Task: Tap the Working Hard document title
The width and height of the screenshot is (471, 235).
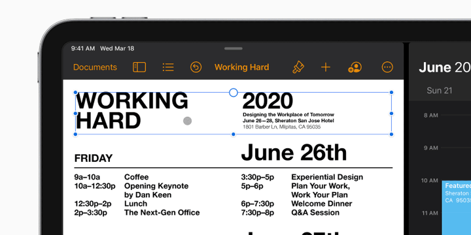Action: (242, 67)
